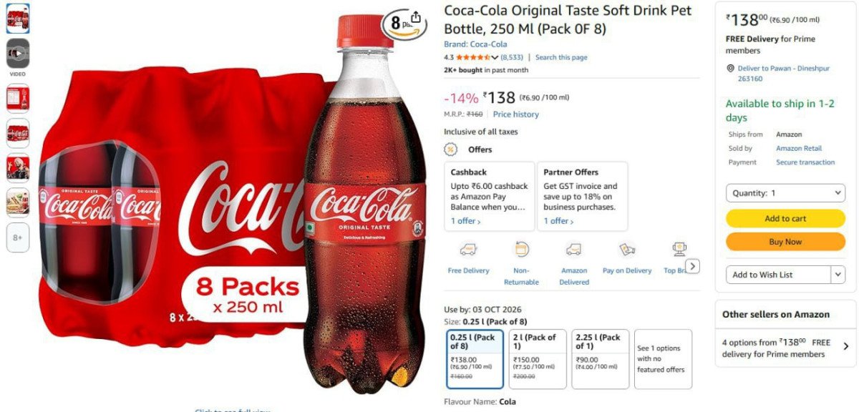859x412 pixels.
Task: Open the video thumbnail with play icon
Action: click(18, 53)
